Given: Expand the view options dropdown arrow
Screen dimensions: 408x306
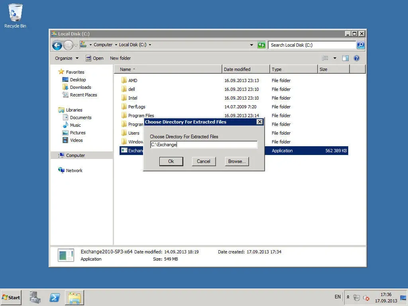Looking at the screenshot, I should tap(335, 58).
